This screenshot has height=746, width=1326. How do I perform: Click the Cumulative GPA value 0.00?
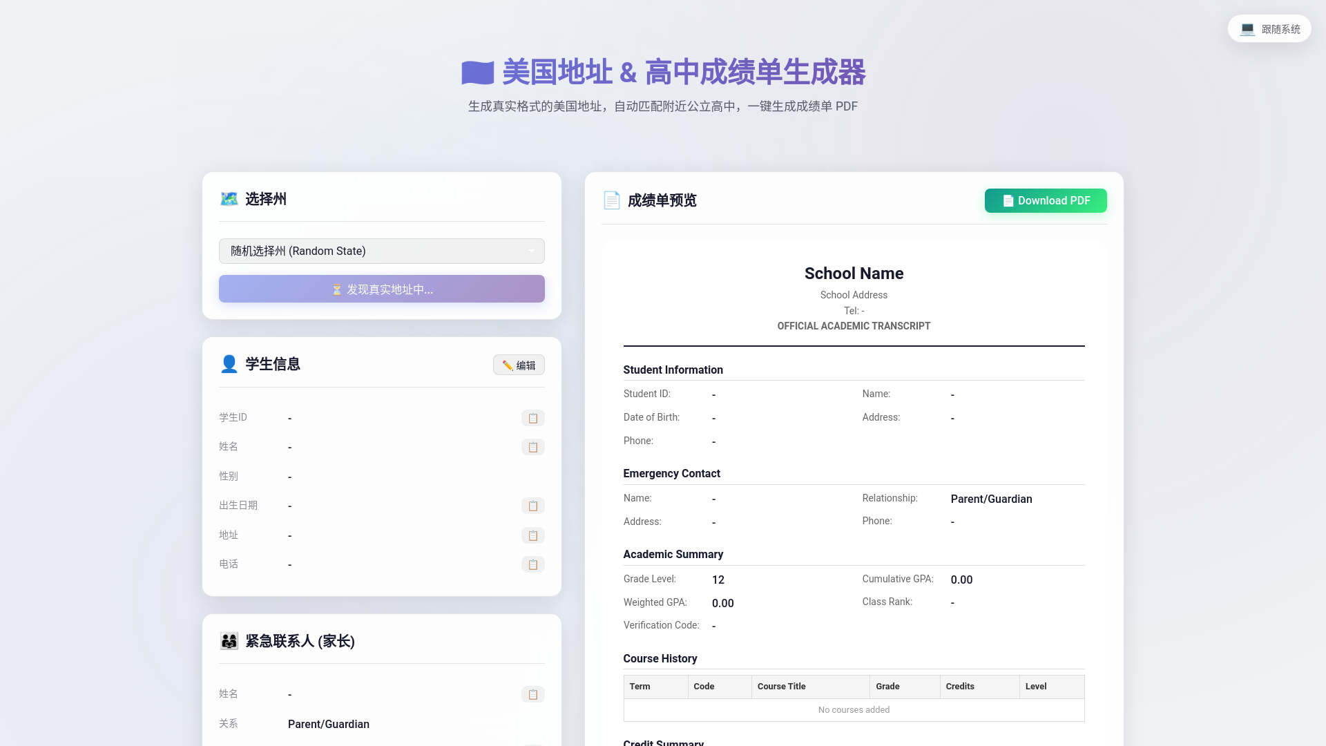tap(961, 580)
